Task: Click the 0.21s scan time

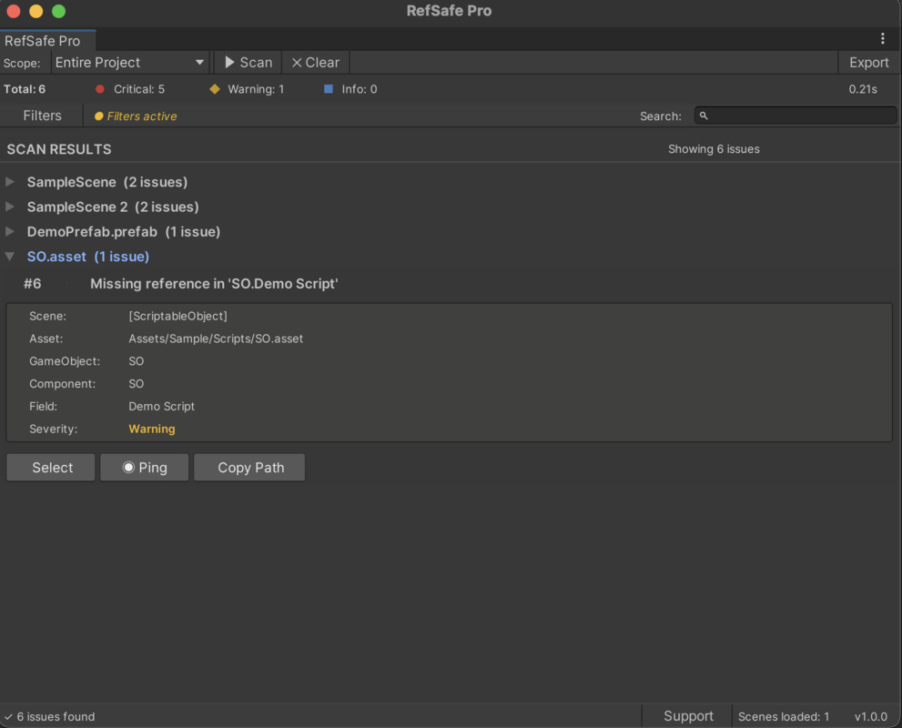Action: point(863,89)
